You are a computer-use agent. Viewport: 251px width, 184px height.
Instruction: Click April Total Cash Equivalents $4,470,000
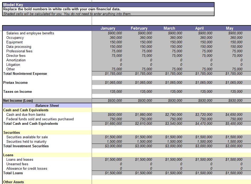tap(204, 124)
